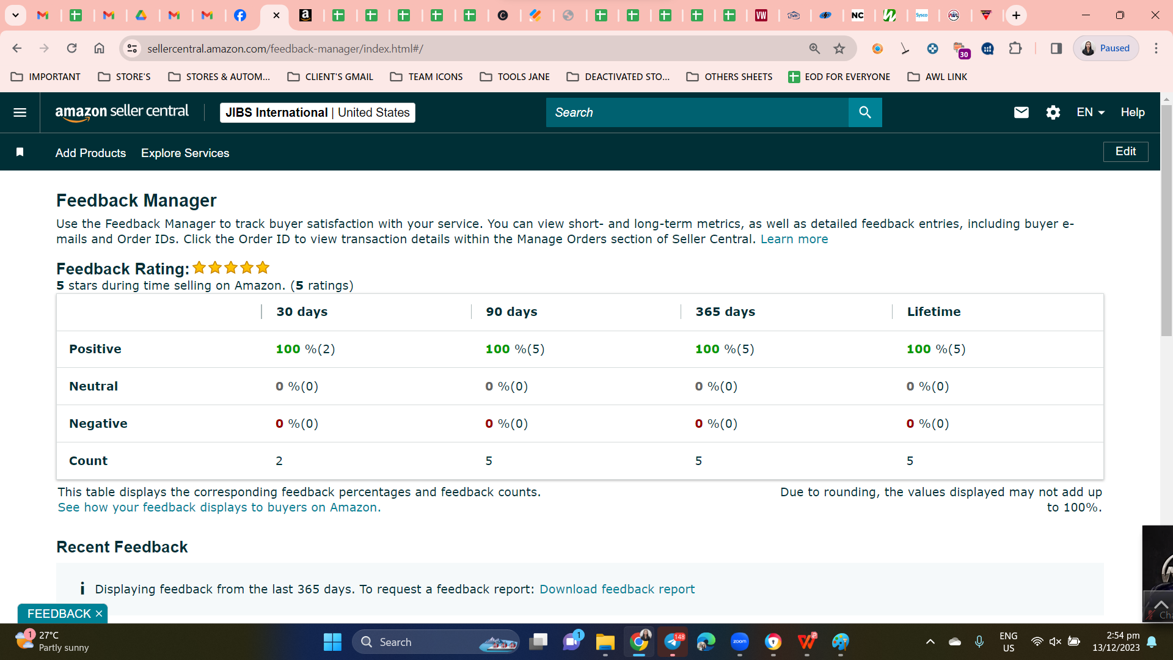Show hidden system tray icons
This screenshot has height=660, width=1173.
pyautogui.click(x=930, y=642)
